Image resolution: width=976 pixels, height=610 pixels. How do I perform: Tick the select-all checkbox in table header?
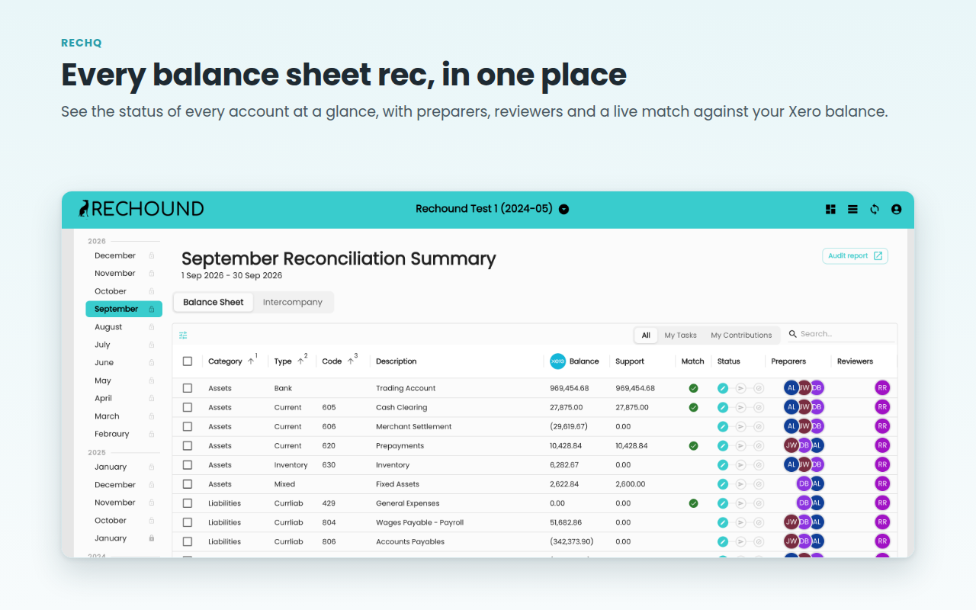coord(188,361)
